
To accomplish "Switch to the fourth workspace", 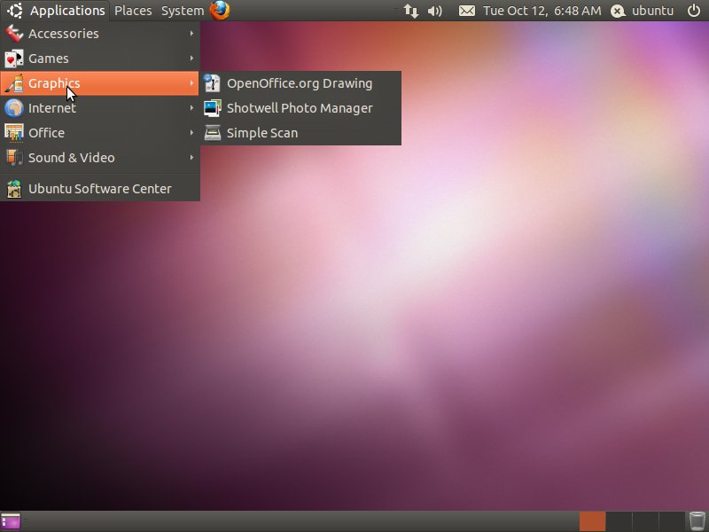I will pyautogui.click(x=671, y=521).
